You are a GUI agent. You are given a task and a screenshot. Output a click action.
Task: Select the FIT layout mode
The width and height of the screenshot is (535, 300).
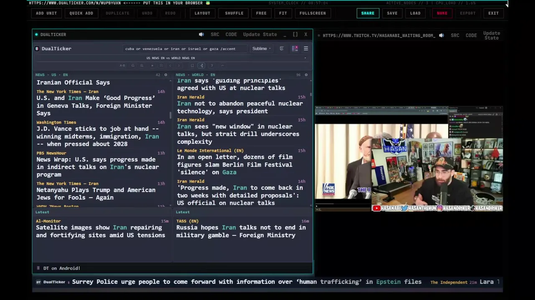tap(283, 13)
